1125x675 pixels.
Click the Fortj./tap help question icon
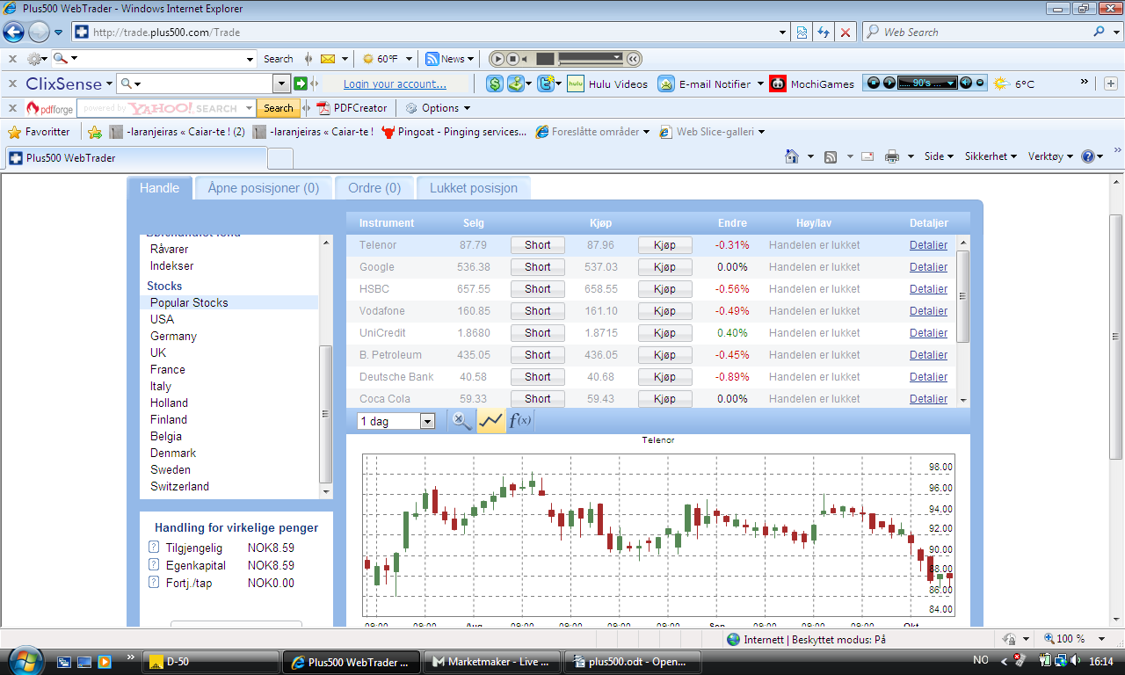(154, 583)
